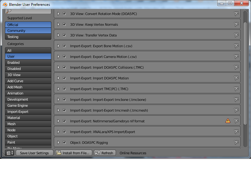Select the Enabled category
The image size is (251, 184).
(28, 63)
